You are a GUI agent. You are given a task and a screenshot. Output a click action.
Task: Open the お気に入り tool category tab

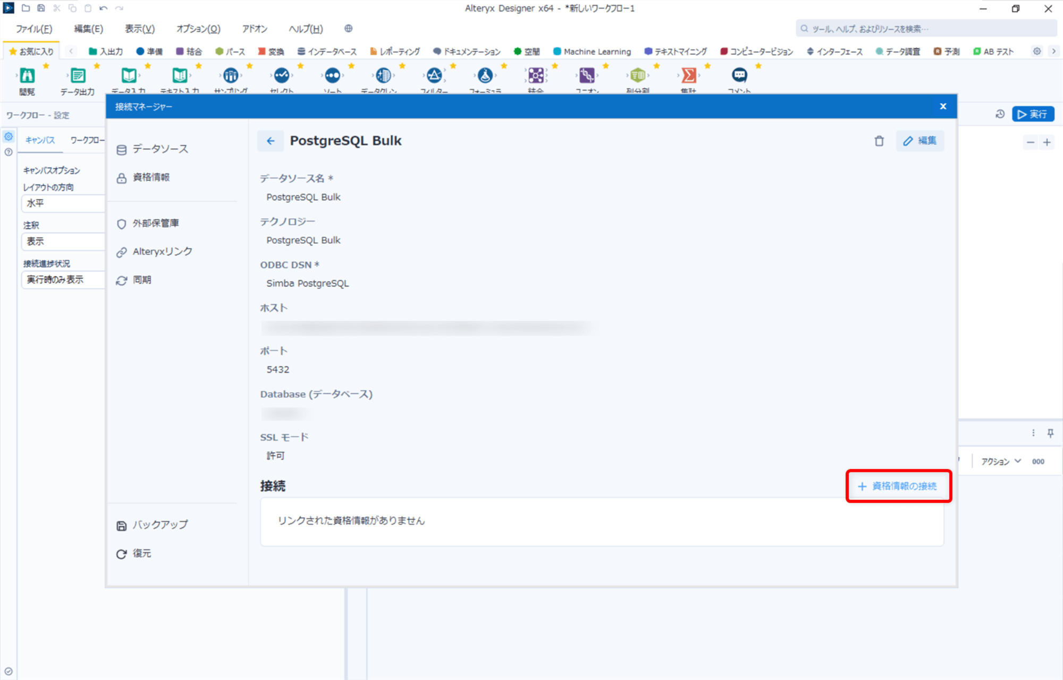tap(31, 52)
